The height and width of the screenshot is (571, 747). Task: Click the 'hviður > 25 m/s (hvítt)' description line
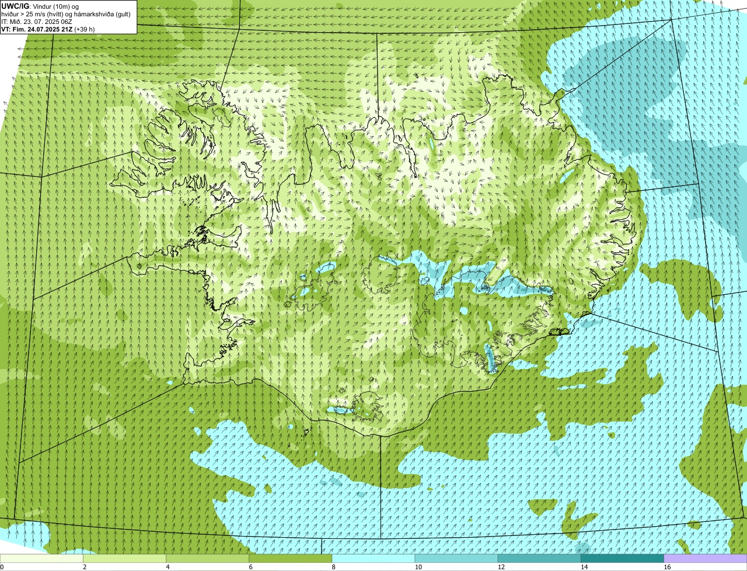pyautogui.click(x=66, y=14)
